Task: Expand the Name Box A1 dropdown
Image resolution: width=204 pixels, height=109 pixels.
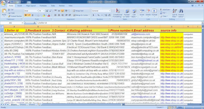Action: pos(22,23)
